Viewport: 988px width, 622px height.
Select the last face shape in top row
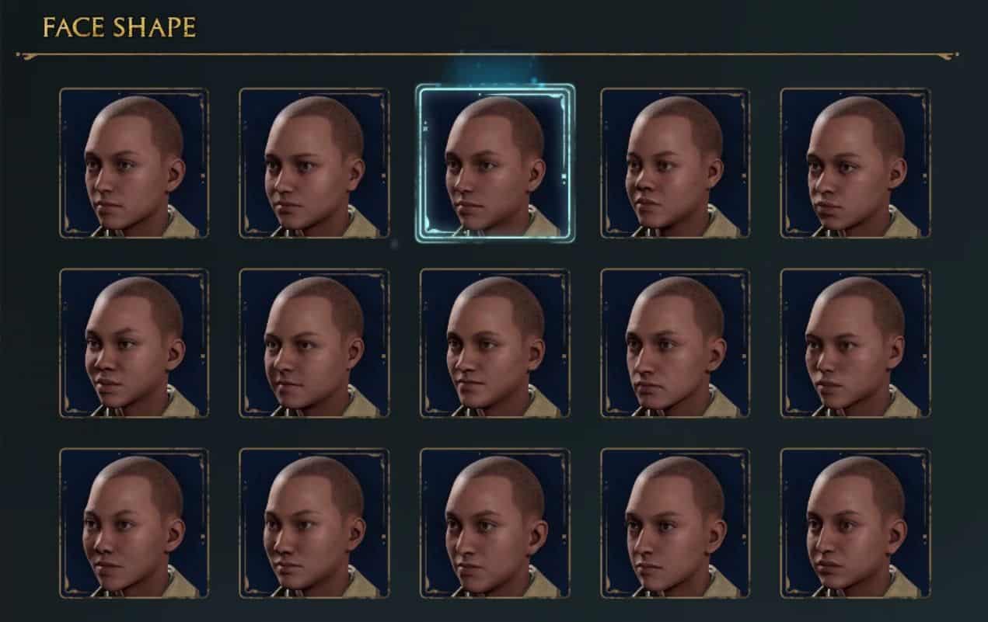click(x=856, y=163)
